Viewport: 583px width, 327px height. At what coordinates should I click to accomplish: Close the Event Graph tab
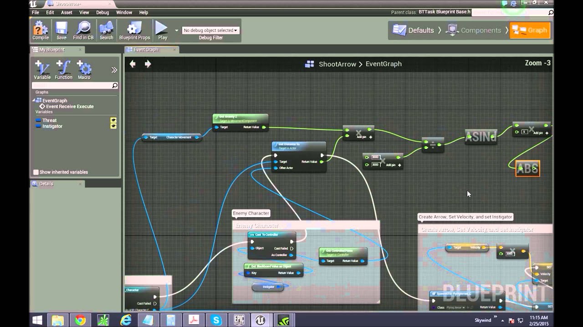tap(174, 50)
